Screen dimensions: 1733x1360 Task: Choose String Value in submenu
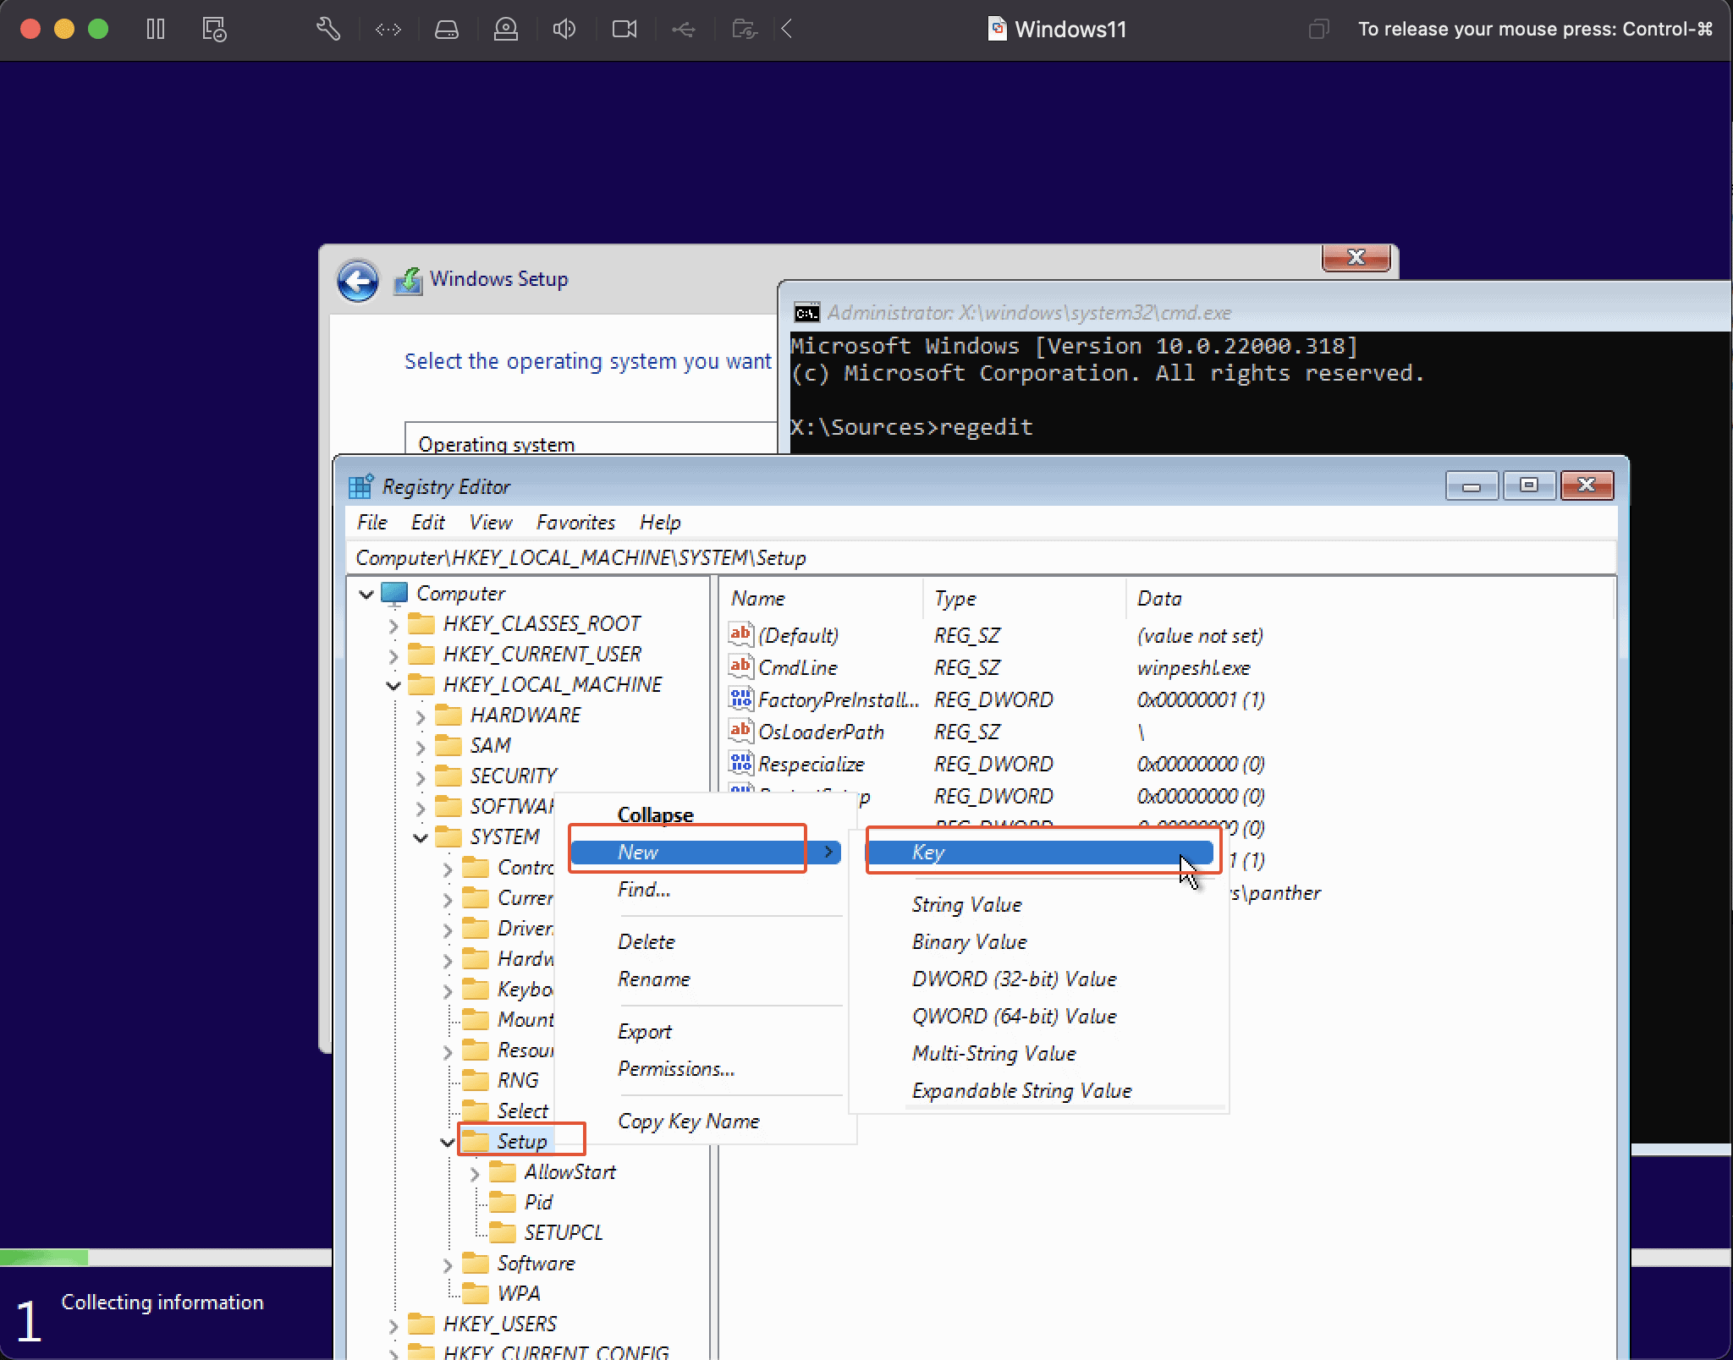coord(966,904)
